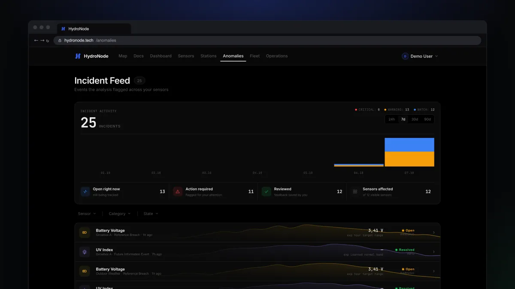Click the 01.10 axis date label
This screenshot has width=515, height=289.
click(x=106, y=173)
